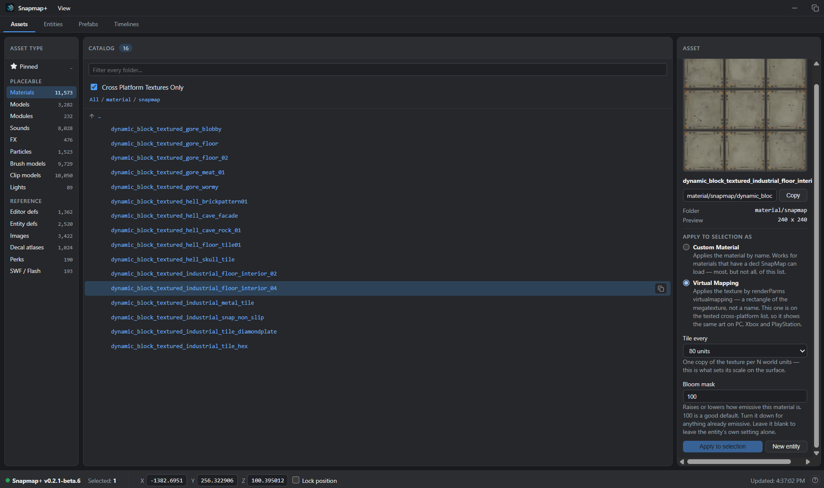Navigate to the material breadcrumb link
This screenshot has width=824, height=488.
click(118, 100)
